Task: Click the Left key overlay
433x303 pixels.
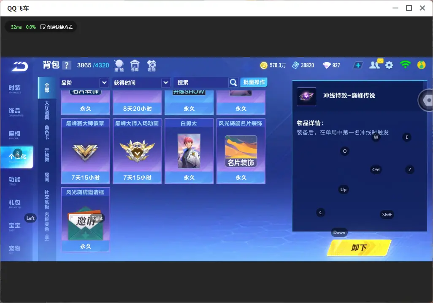Action: point(30,218)
